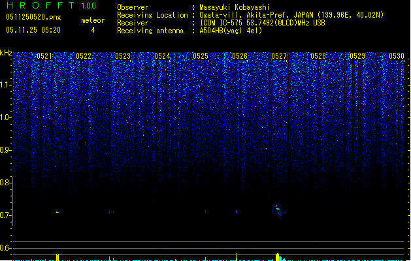Click the date stamp 05.11.25 05:20
This screenshot has width=411, height=261.
point(33,30)
